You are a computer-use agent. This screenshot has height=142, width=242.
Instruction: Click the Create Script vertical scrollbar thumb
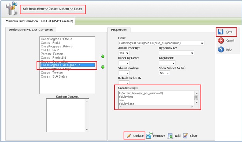(196, 98)
